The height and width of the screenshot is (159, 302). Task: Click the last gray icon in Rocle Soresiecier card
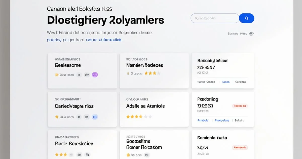(x=87, y=154)
